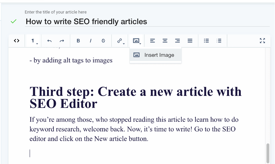Apply strikethrough to selected text

click(x=103, y=41)
